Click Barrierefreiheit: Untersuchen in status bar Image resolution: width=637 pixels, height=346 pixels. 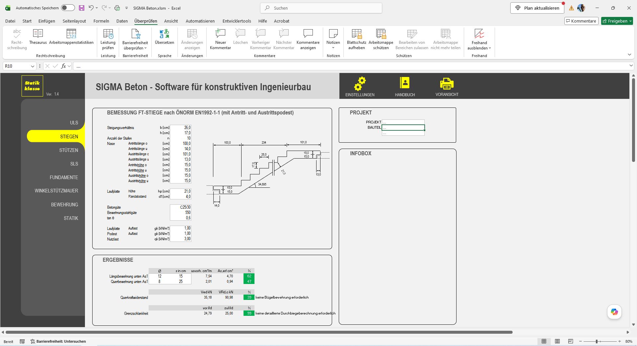[58, 341]
